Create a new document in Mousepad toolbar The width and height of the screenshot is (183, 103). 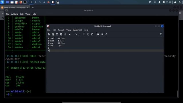(x=49, y=34)
